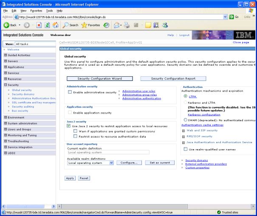The width and height of the screenshot is (257, 216).
Task: Click the View All tasks field
Action: (35, 44)
